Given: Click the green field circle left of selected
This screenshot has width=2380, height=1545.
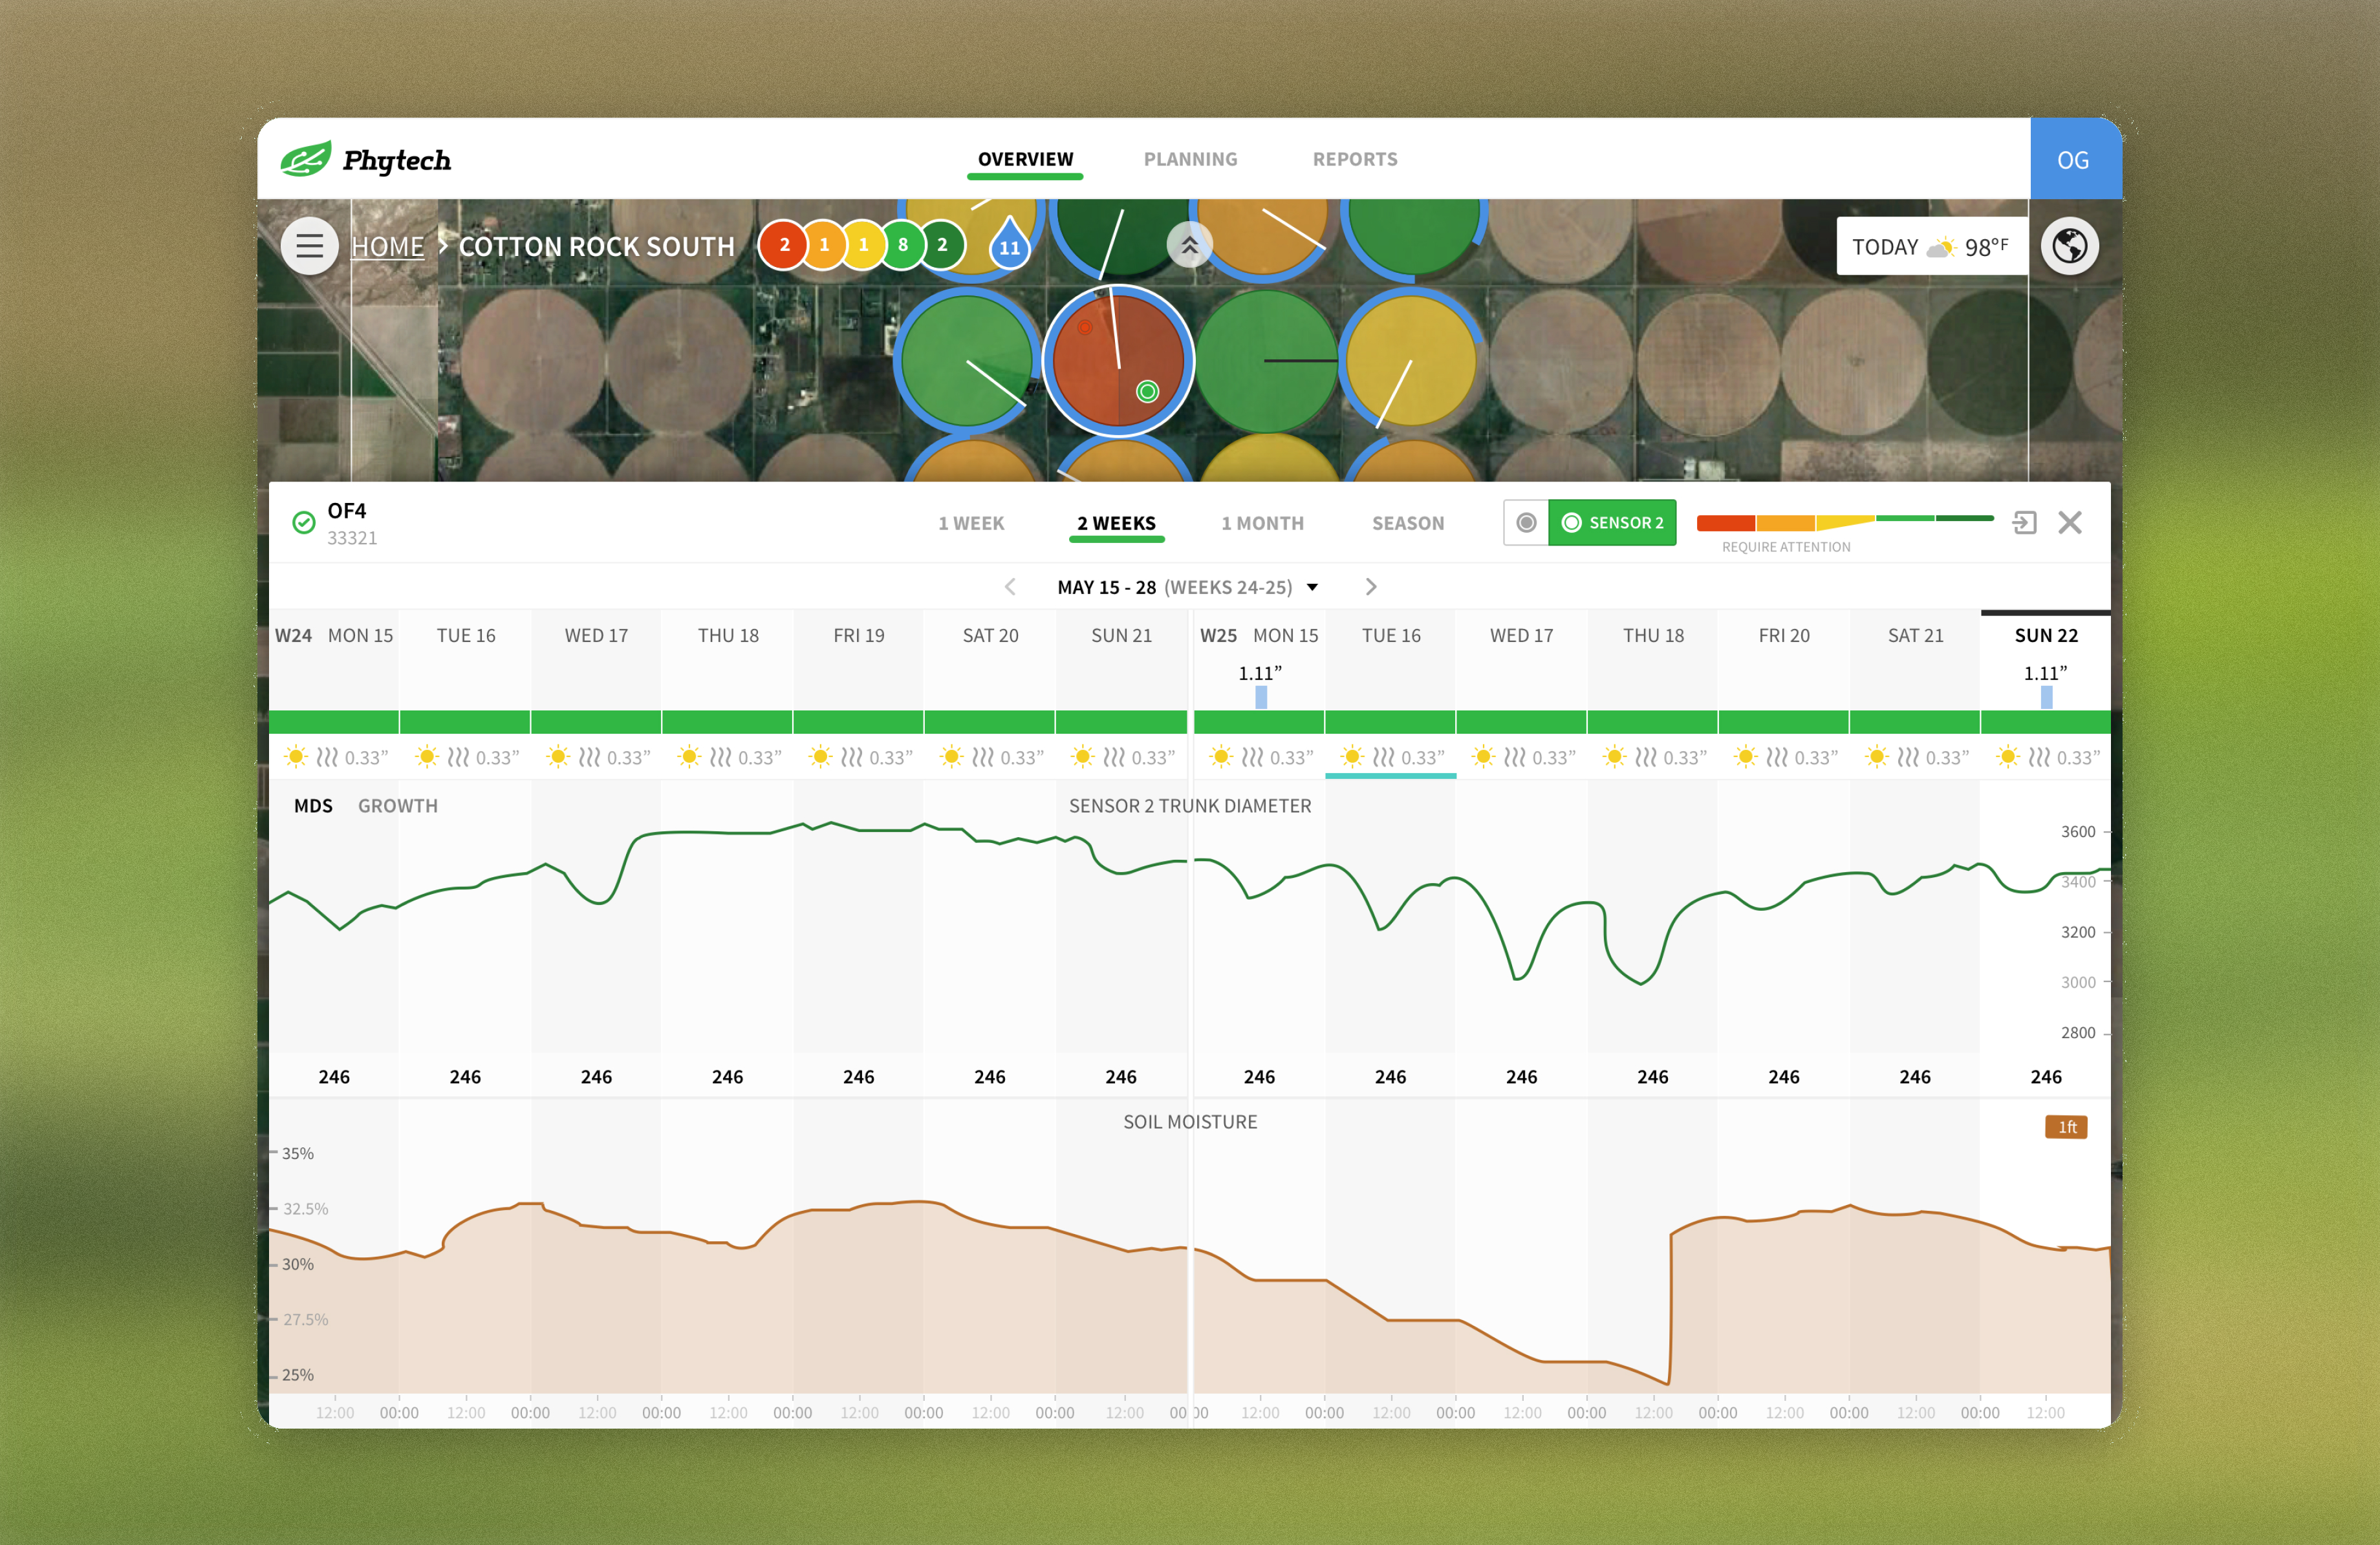Looking at the screenshot, I should click(x=966, y=361).
